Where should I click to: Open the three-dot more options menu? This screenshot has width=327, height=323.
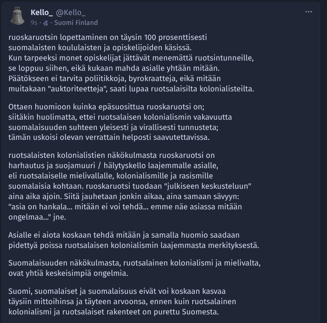[x=309, y=12]
